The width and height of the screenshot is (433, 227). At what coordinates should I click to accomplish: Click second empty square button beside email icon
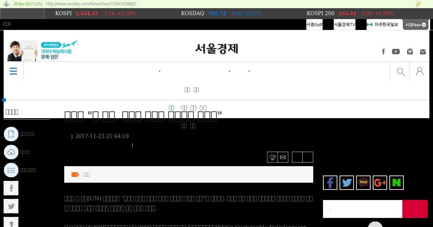[308, 157]
